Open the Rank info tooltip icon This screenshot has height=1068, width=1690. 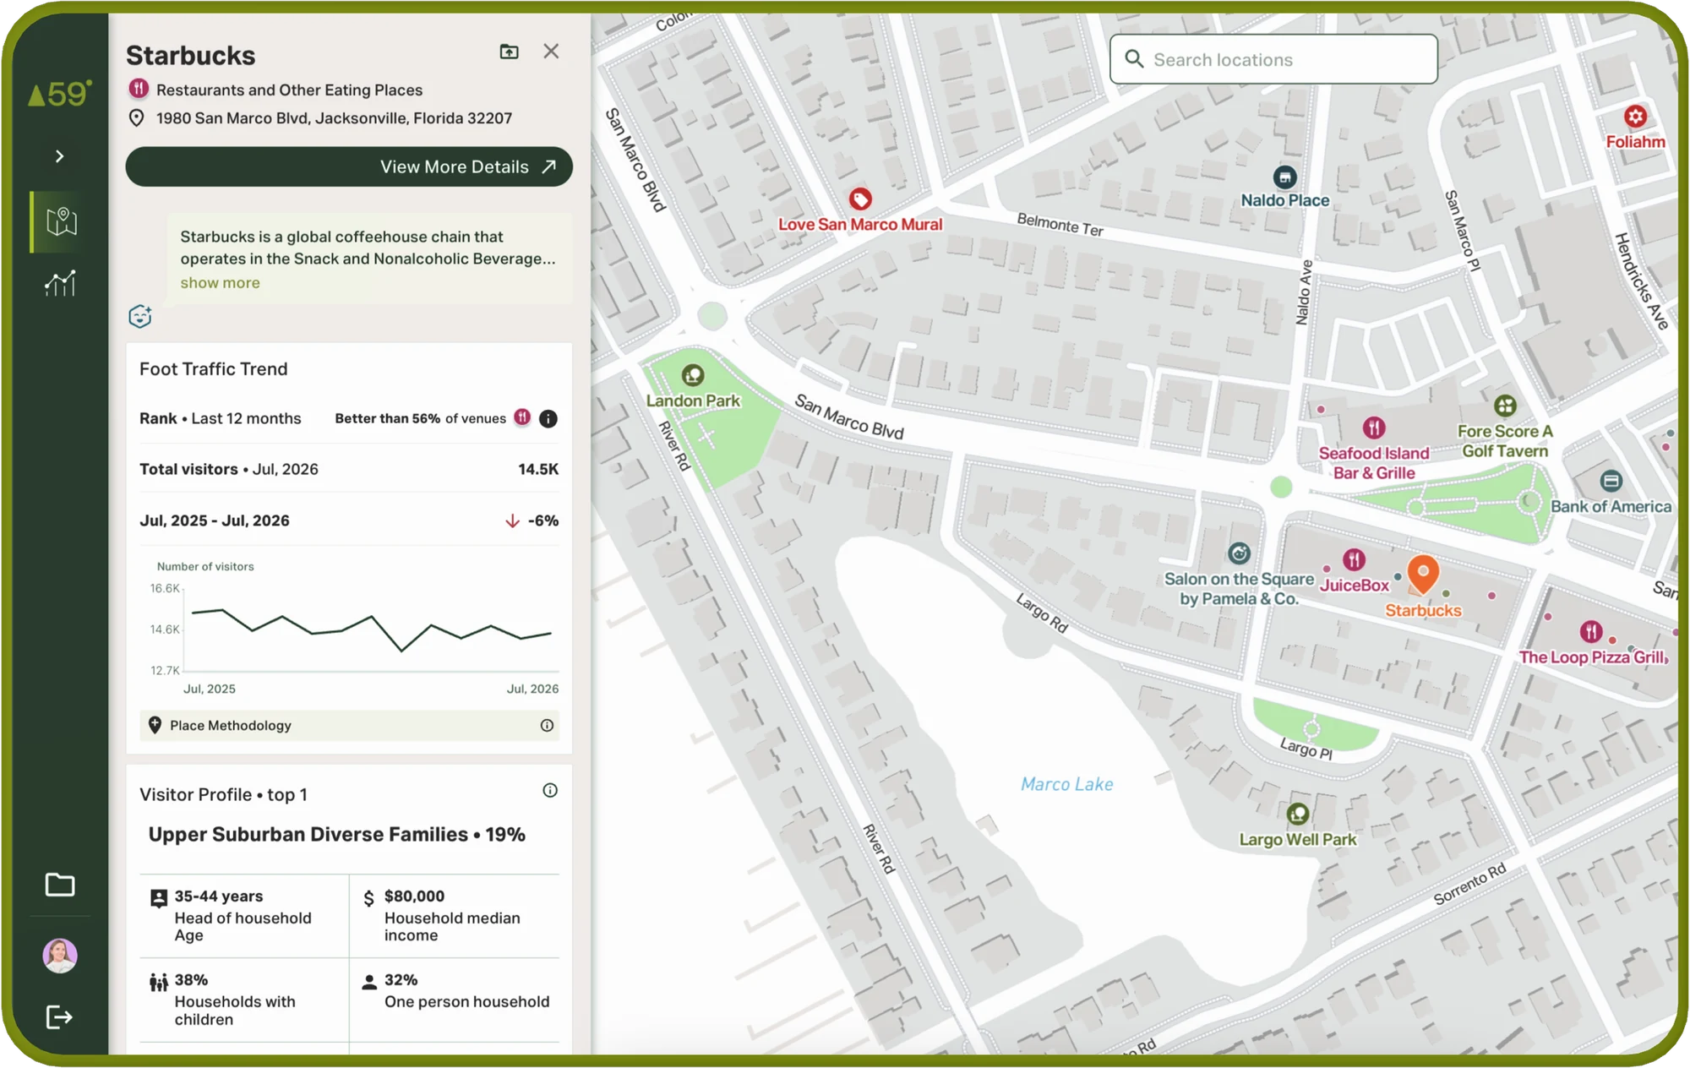548,418
